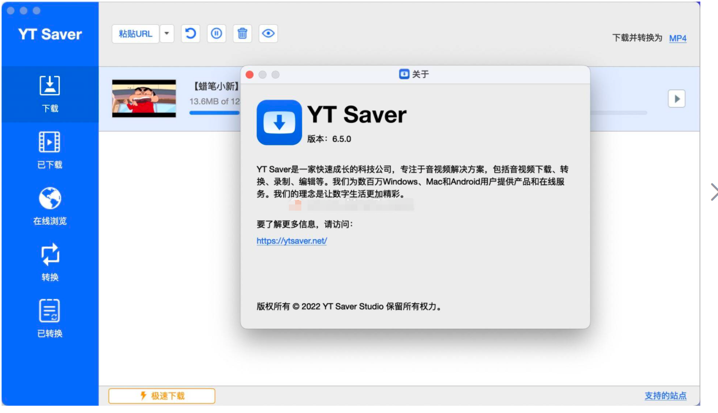Click the 粘贴URL button

click(136, 34)
